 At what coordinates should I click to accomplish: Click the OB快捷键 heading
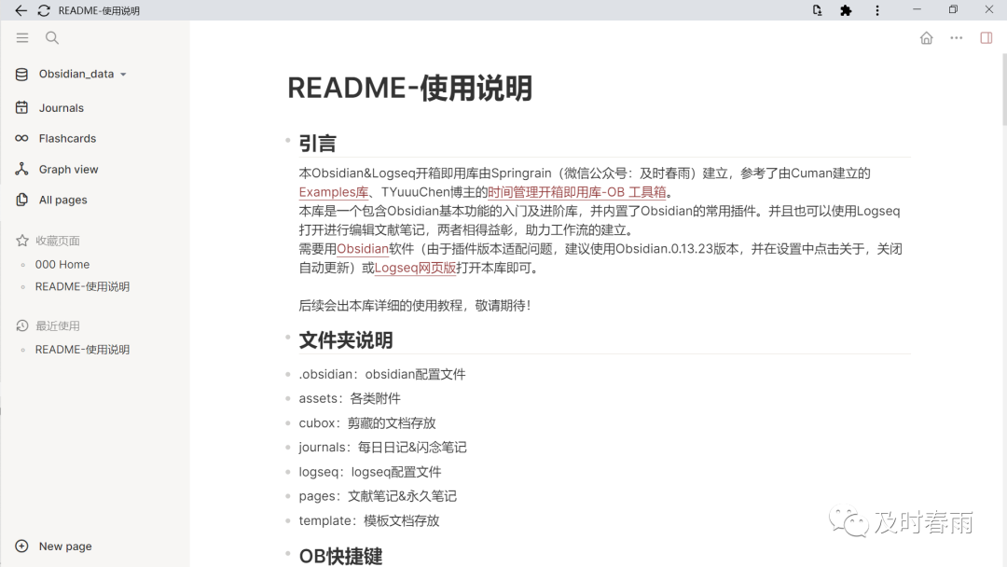point(340,556)
